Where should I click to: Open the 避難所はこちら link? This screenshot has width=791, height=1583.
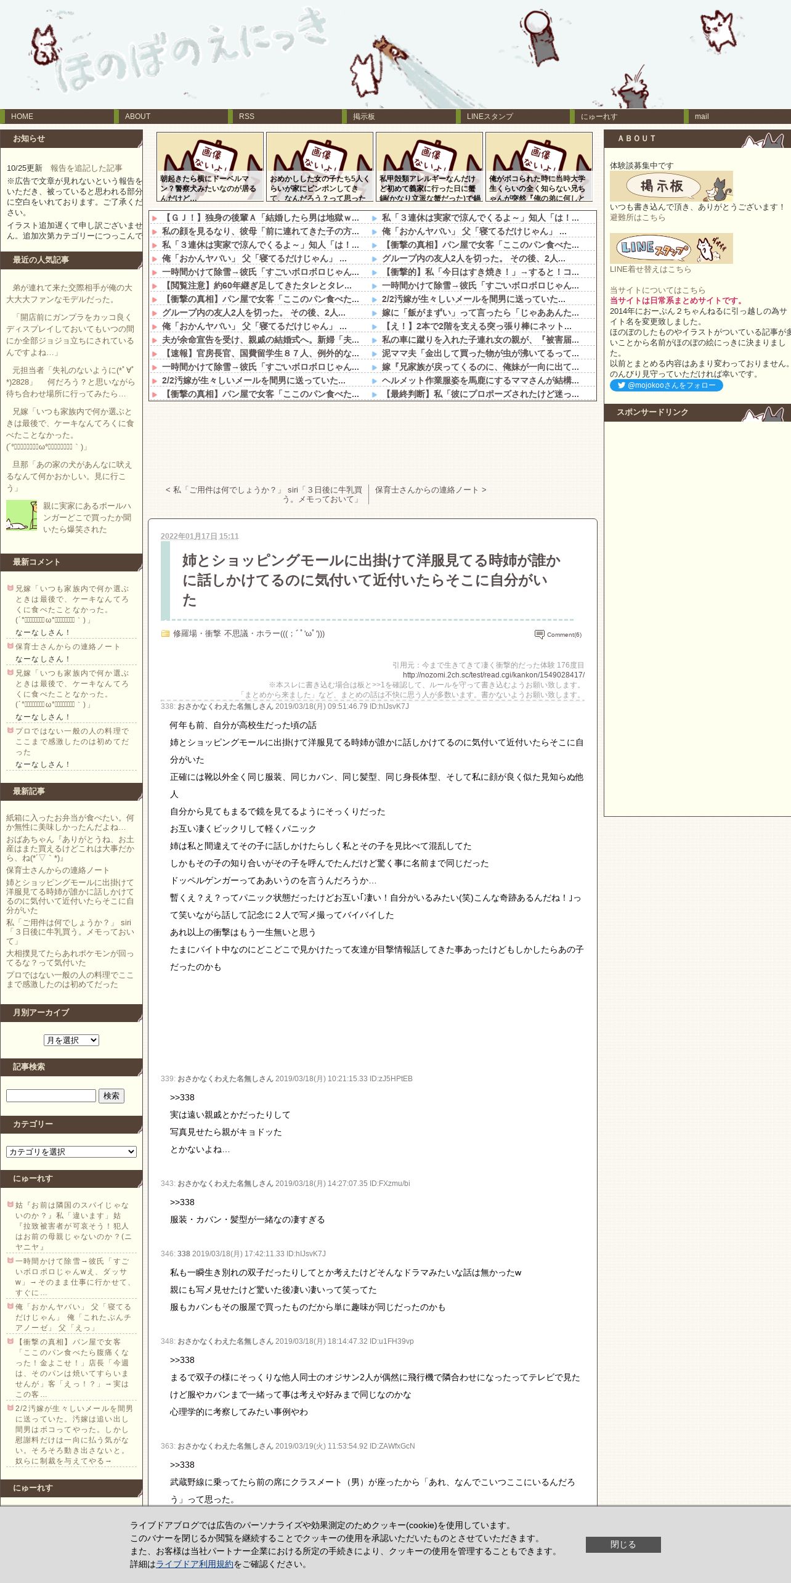point(638,218)
